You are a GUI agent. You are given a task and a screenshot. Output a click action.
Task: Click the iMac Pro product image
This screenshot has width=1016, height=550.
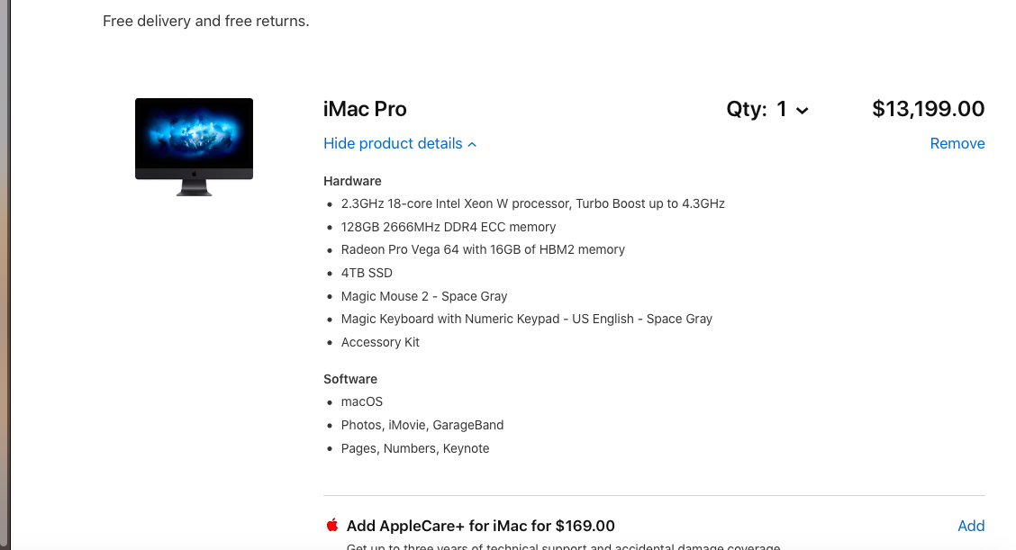pyautogui.click(x=194, y=146)
